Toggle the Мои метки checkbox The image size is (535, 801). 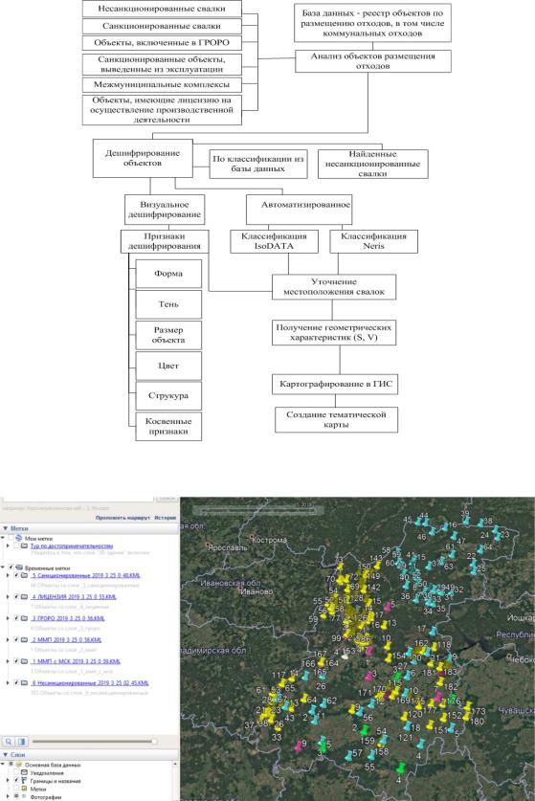tap(11, 539)
